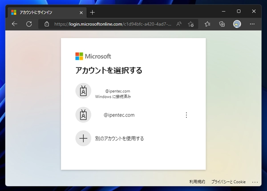This screenshot has width=267, height=191.
Task: Open a new tab with plus button
Action: coord(92,12)
